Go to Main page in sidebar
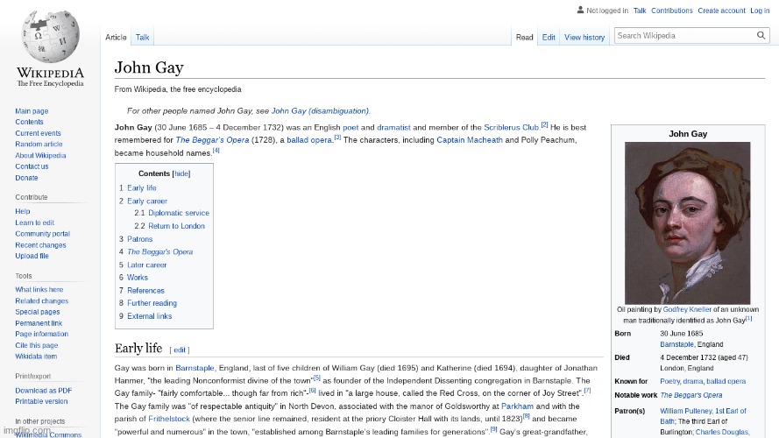The image size is (779, 438). [x=32, y=111]
